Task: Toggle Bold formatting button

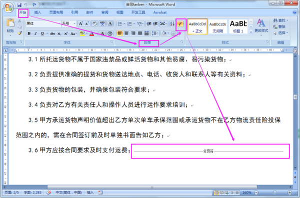Action: [x=29, y=33]
